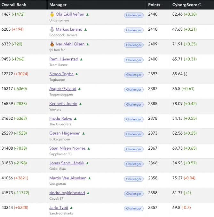This screenshot has height=217, width=214.
Task: Click the green triangle next to Asgeir Gylland
Action: click(x=79, y=89)
